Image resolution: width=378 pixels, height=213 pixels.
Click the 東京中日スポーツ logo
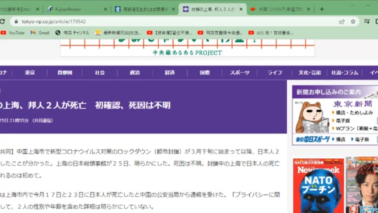click(x=312, y=139)
